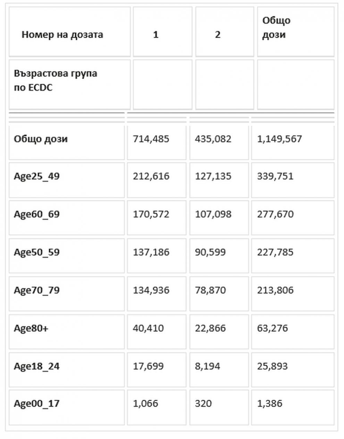Image resolution: width=344 pixels, height=439 pixels.
Task: Select the 78,870 second-dose cell
Action: coord(210,290)
